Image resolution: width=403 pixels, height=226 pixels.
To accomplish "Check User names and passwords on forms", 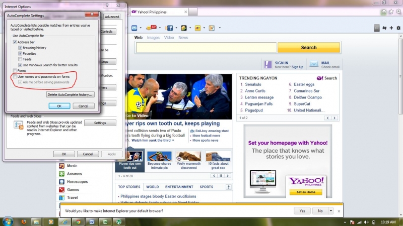I will (x=15, y=76).
